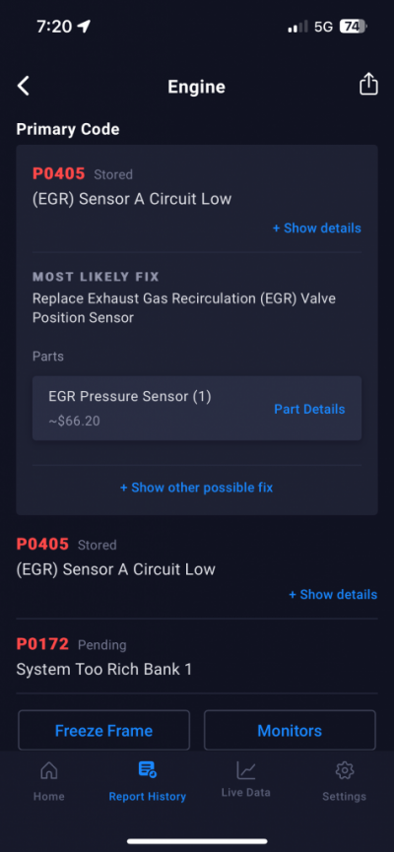Open the Freeze Frame button
Viewport: 394px width, 852px height.
tap(103, 730)
